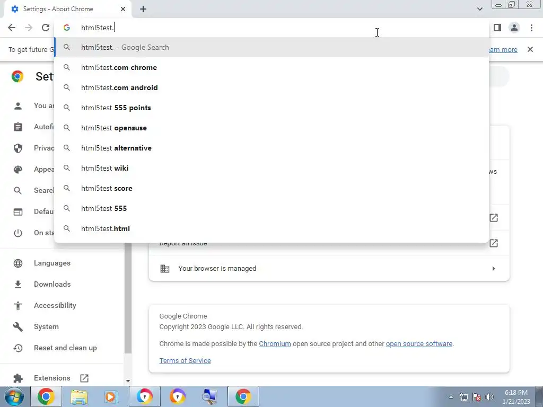Open the Extensions page link
Image resolution: width=543 pixels, height=407 pixels.
coord(52,378)
